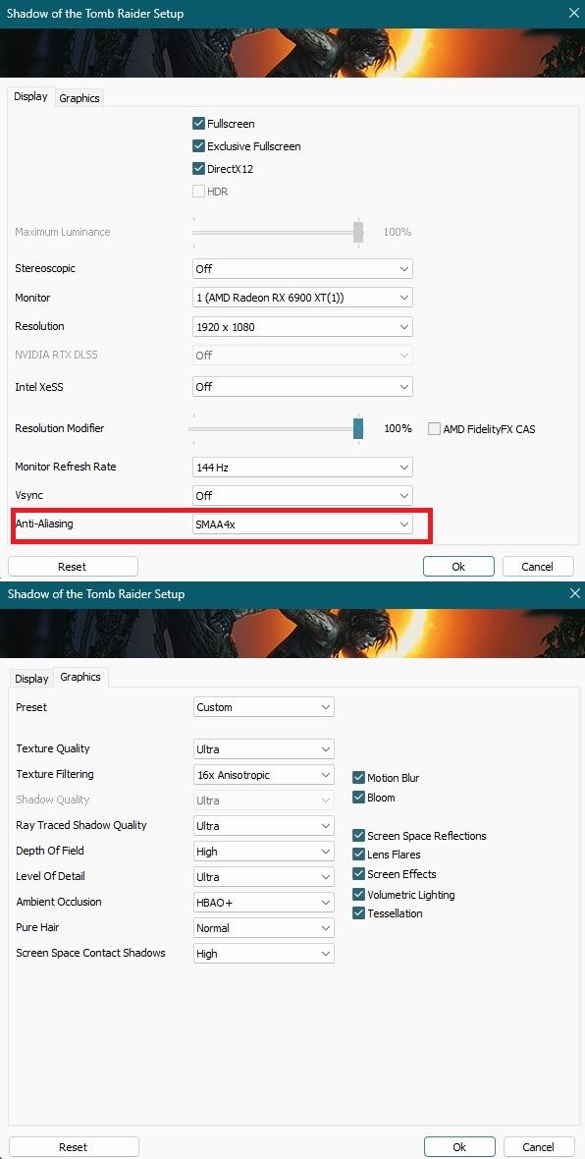Expand the Texture Quality dropdown

point(264,748)
